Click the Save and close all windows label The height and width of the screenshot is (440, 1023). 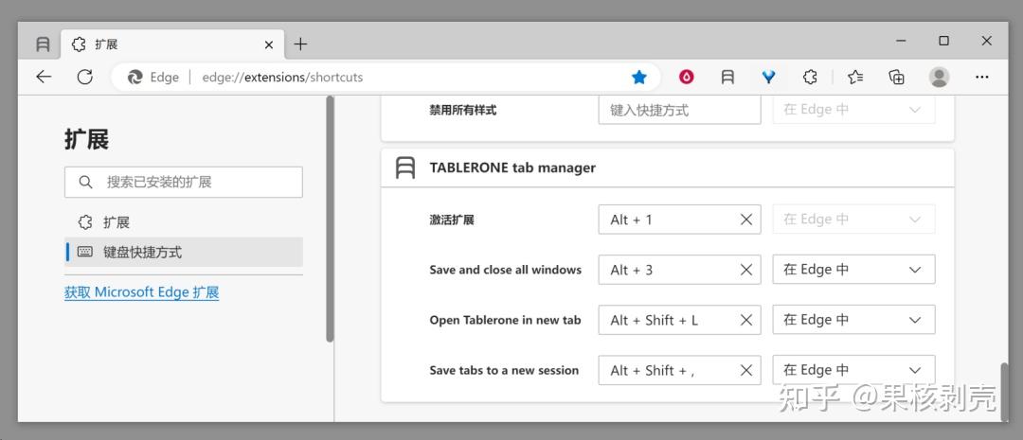505,270
